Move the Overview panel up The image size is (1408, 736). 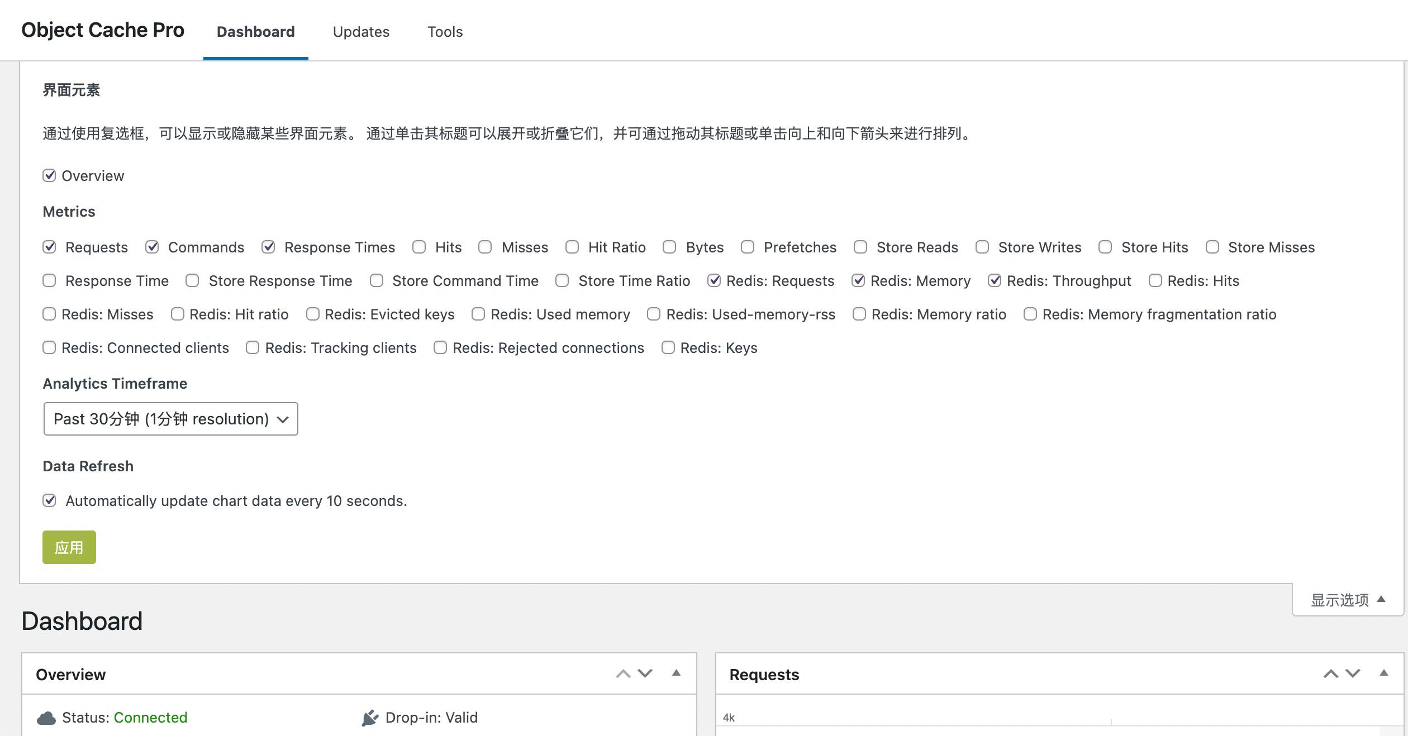623,673
